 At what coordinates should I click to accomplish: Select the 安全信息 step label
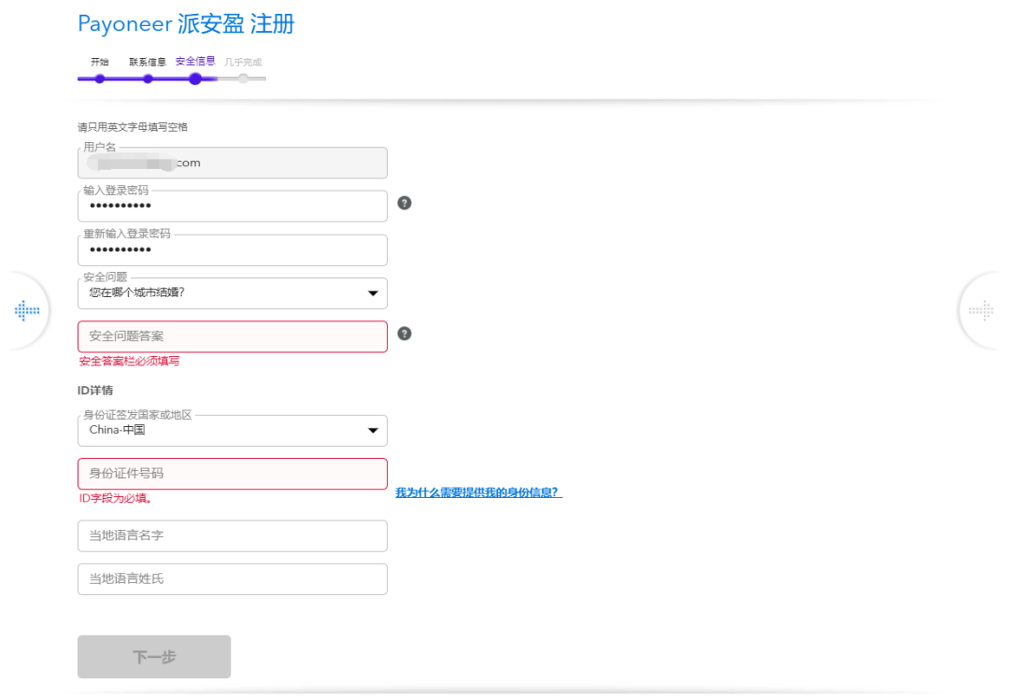[x=194, y=62]
